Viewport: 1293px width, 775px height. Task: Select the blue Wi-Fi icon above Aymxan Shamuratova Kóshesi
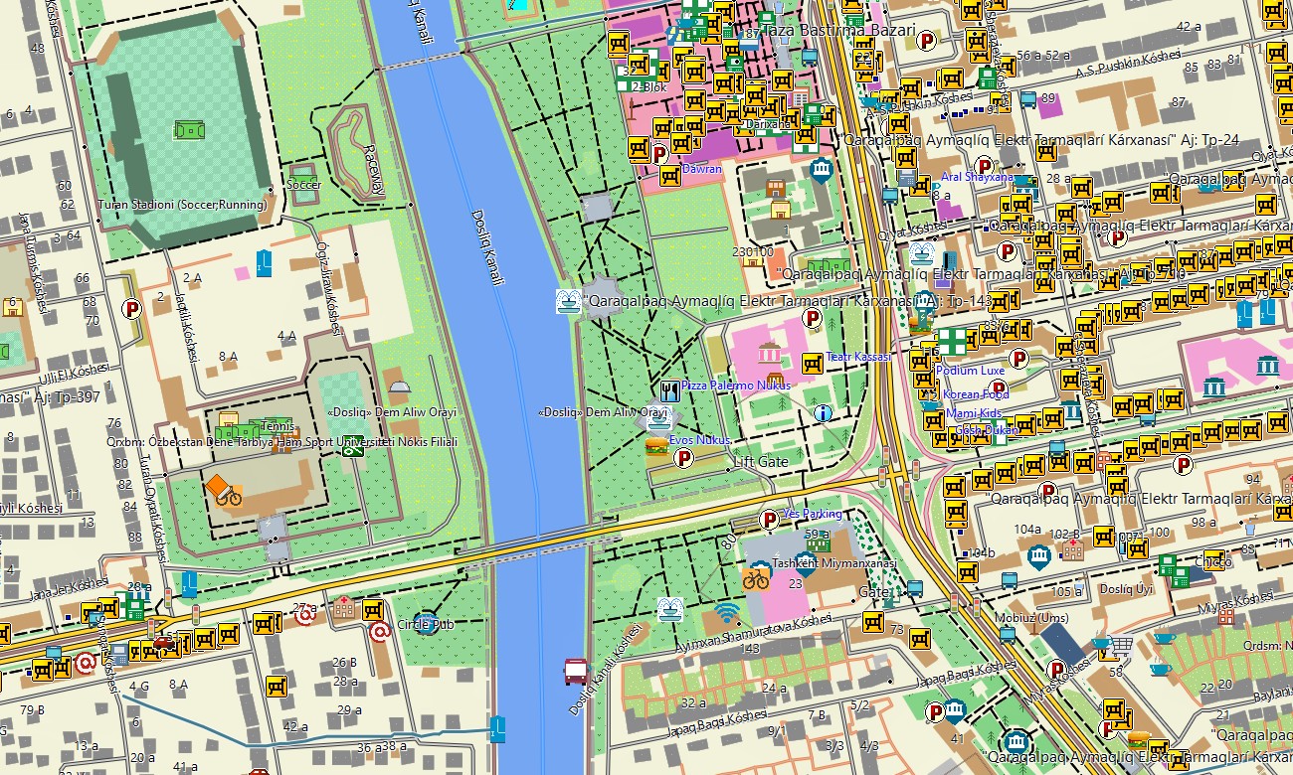click(727, 613)
